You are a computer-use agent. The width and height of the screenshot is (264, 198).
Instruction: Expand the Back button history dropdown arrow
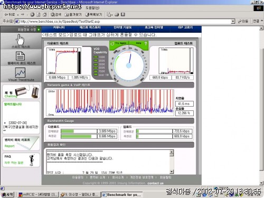tap(18, 15)
